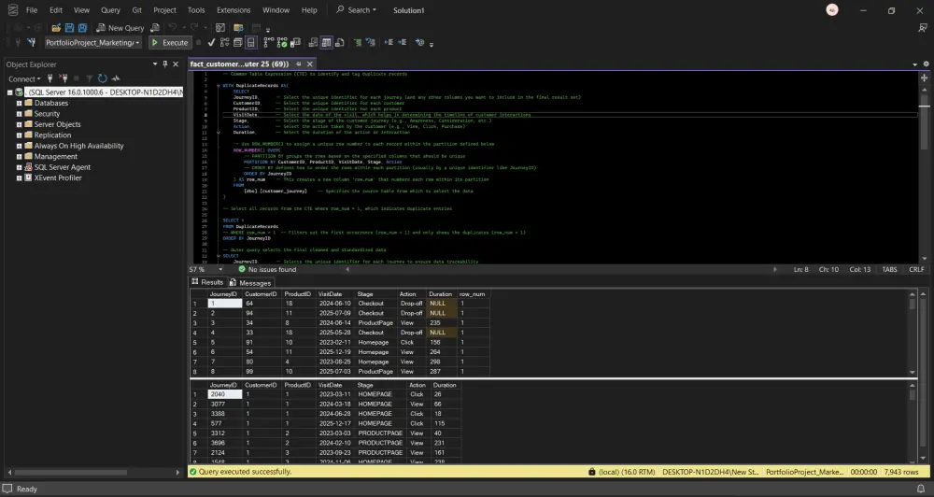Click the Execute query button
934x497 pixels.
(170, 43)
